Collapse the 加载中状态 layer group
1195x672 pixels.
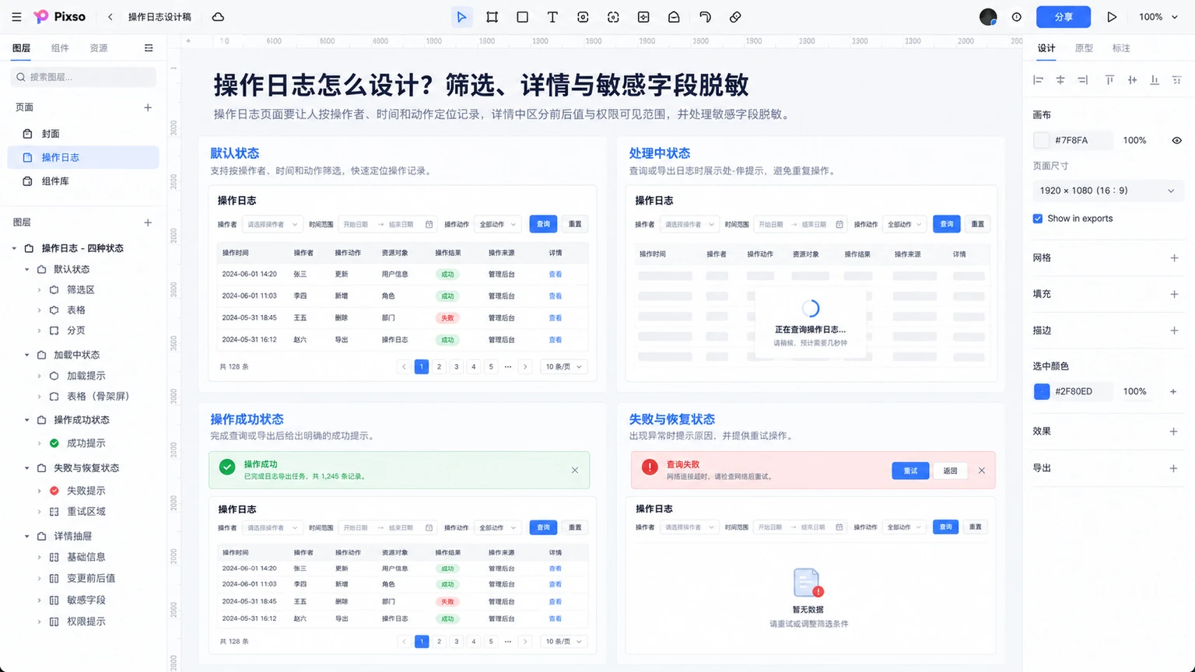coord(27,355)
